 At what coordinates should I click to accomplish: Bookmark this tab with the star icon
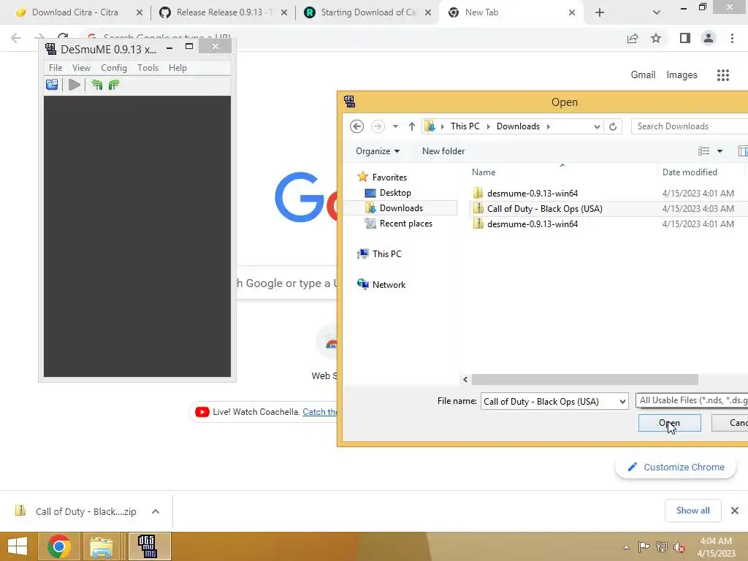656,38
